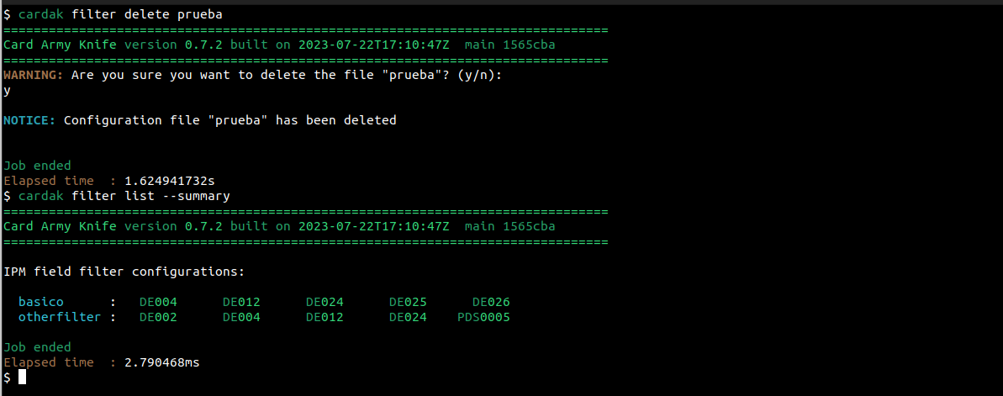Click the "IPM field filter configurations:" heading
The image size is (1003, 396).
(124, 272)
